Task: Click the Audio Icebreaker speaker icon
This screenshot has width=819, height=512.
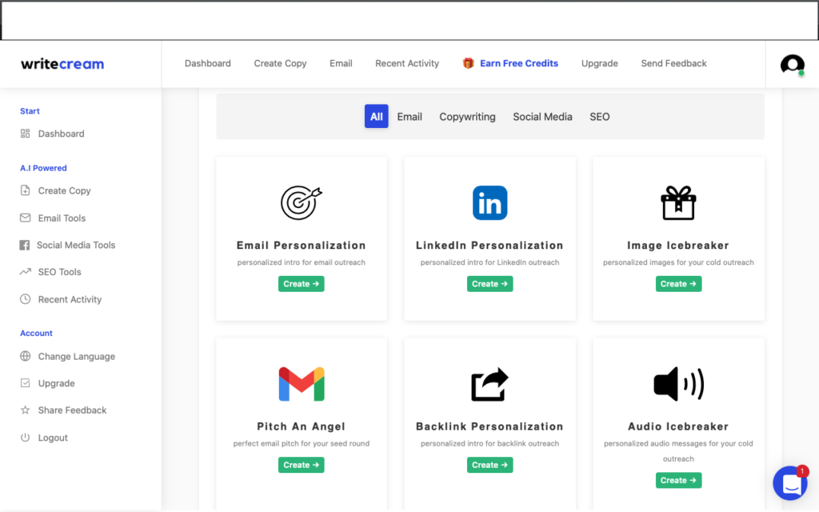Action: tap(678, 384)
